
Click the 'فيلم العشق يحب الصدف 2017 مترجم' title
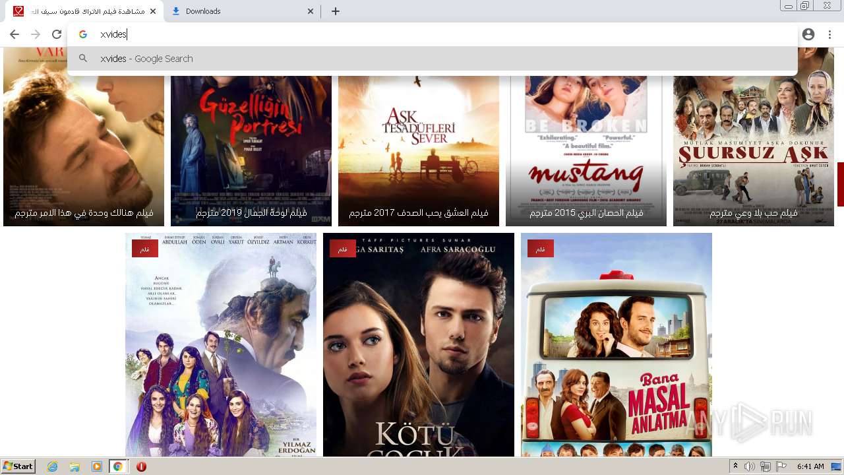pyautogui.click(x=419, y=213)
